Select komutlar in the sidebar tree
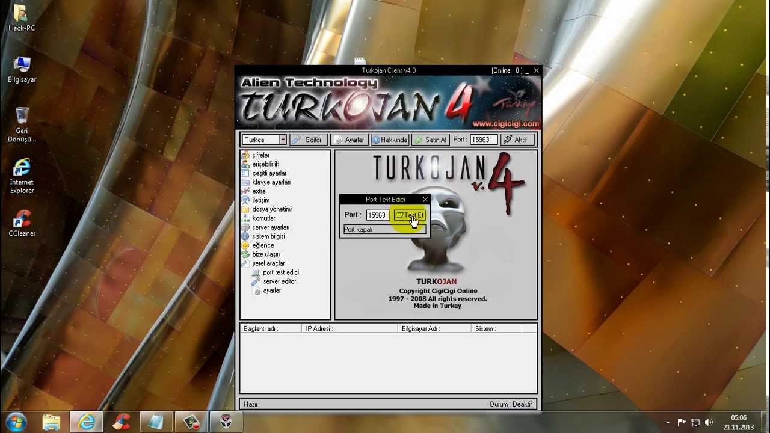This screenshot has width=770, height=433. tap(263, 218)
